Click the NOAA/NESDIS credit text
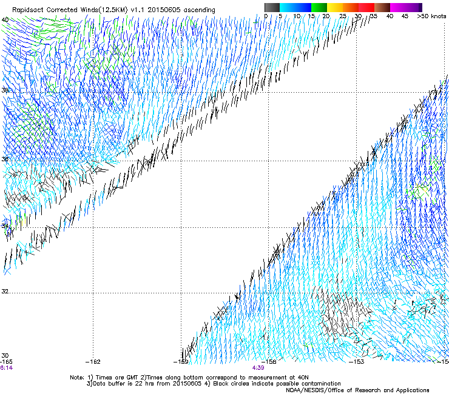 click(x=357, y=390)
